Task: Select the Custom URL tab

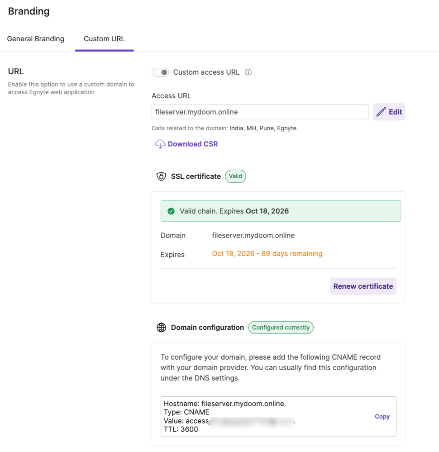Action: 104,38
